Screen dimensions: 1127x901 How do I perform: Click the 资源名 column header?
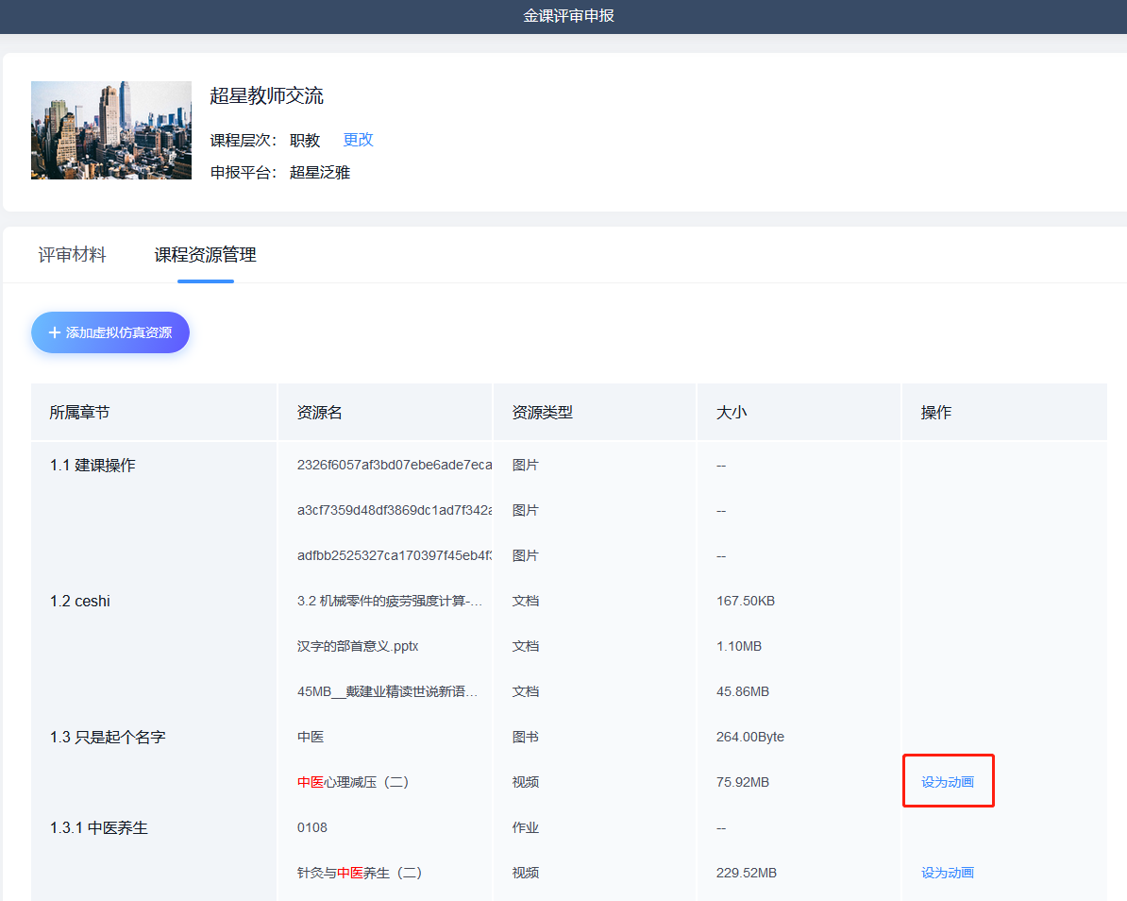[319, 413]
